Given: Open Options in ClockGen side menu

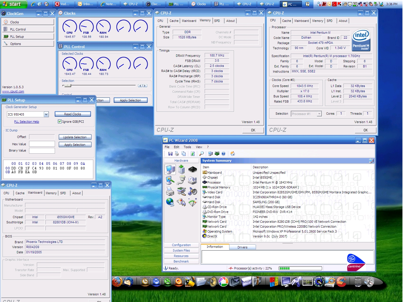Looking at the screenshot, I should click(x=28, y=44).
